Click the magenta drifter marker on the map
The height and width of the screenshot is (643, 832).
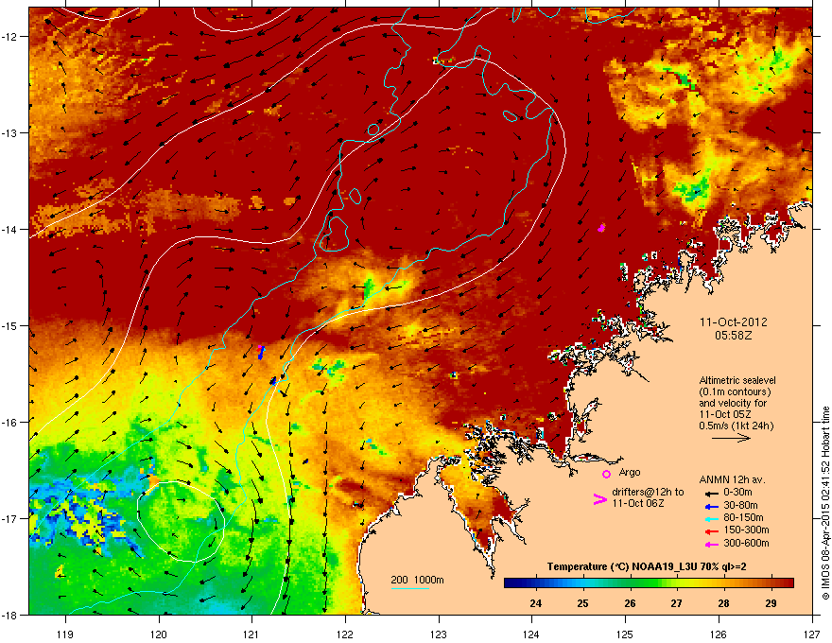[x=601, y=228]
